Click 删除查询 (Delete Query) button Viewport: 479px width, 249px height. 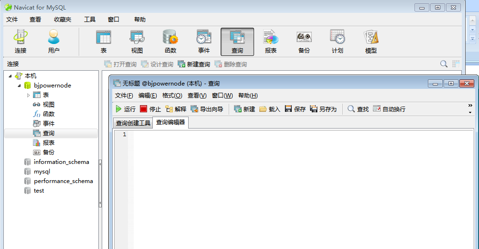click(230, 64)
